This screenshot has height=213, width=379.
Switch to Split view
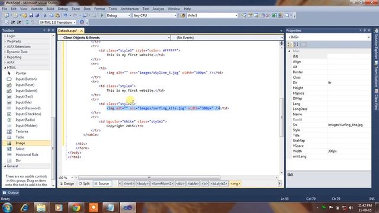84,184
